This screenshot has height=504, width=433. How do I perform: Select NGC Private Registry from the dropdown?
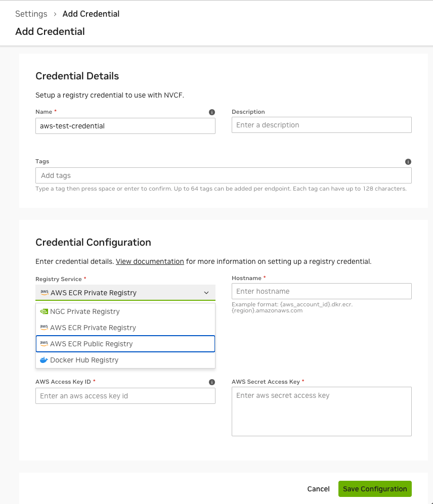pos(84,311)
